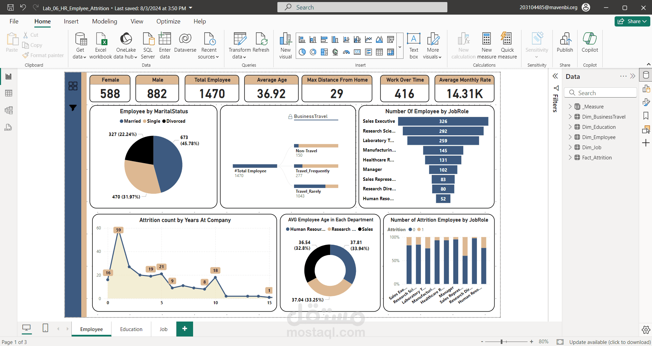Open DAX query view icon
This screenshot has width=652, height=346.
[8, 127]
